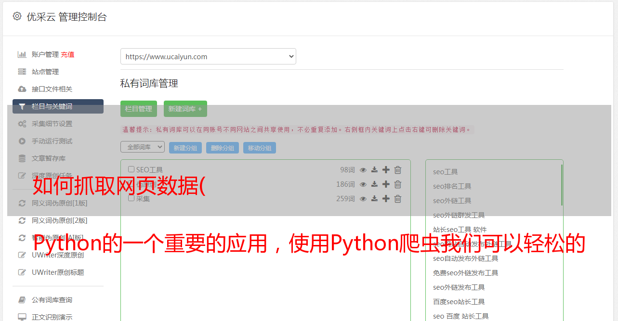Select keyword "seo自动发布外链工具"
This screenshot has width=618, height=321.
click(x=466, y=258)
